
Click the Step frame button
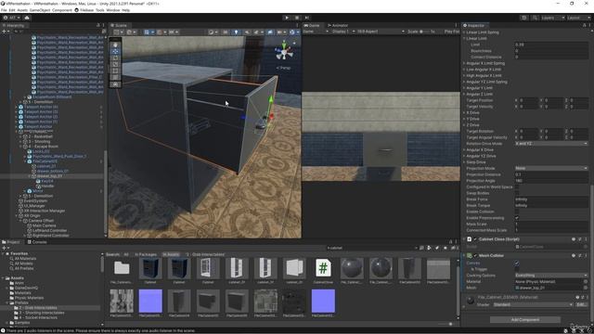click(x=307, y=18)
